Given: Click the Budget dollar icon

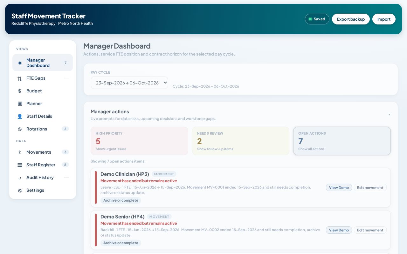Looking at the screenshot, I should point(20,91).
